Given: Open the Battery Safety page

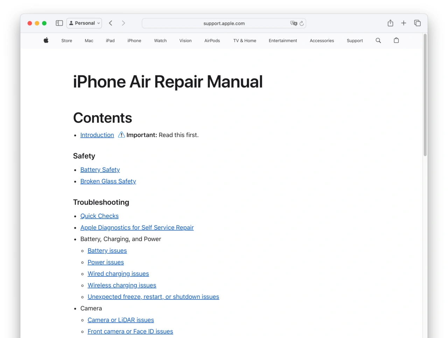Looking at the screenshot, I should coord(100,170).
